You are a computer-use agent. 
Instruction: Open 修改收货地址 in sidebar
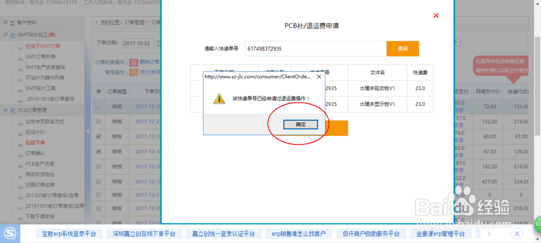coord(40,174)
